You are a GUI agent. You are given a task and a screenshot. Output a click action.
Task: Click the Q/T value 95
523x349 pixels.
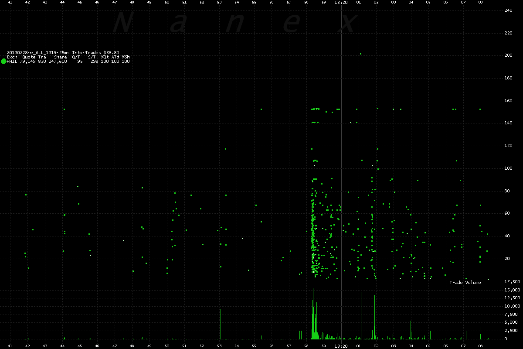pyautogui.click(x=80, y=62)
